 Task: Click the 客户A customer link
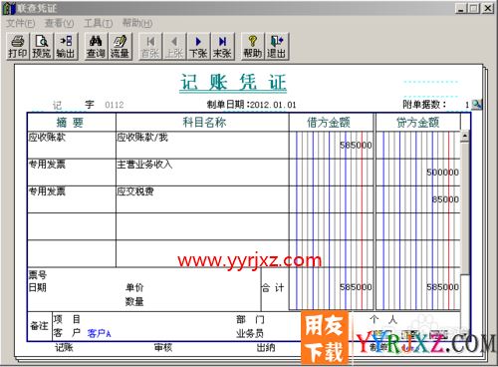[x=99, y=333]
